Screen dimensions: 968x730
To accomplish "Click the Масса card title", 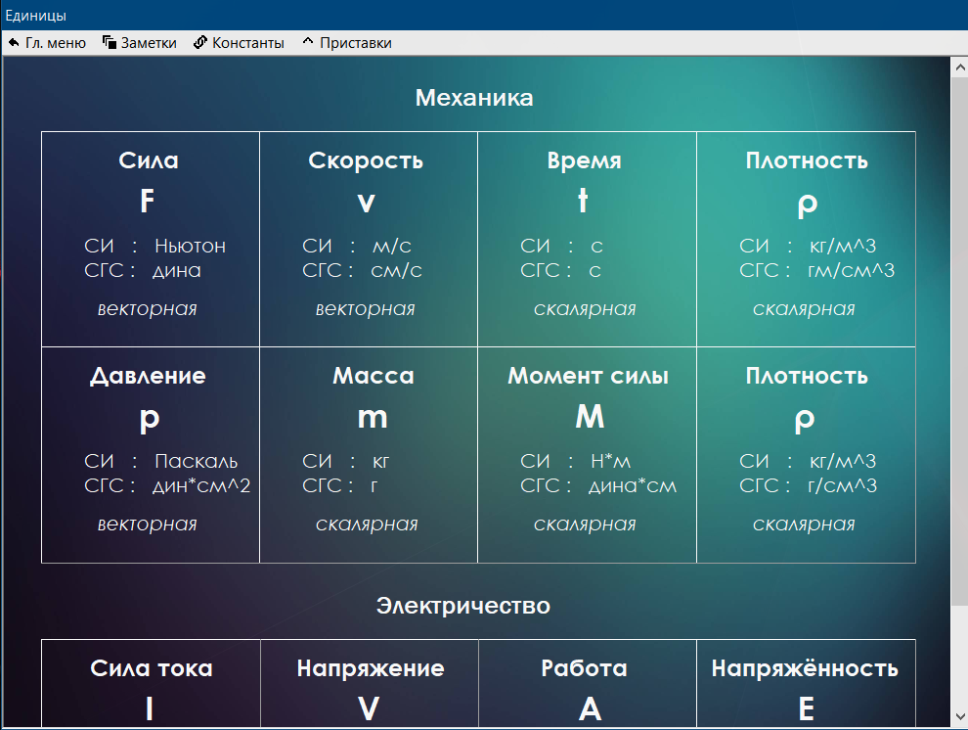I will (x=373, y=376).
